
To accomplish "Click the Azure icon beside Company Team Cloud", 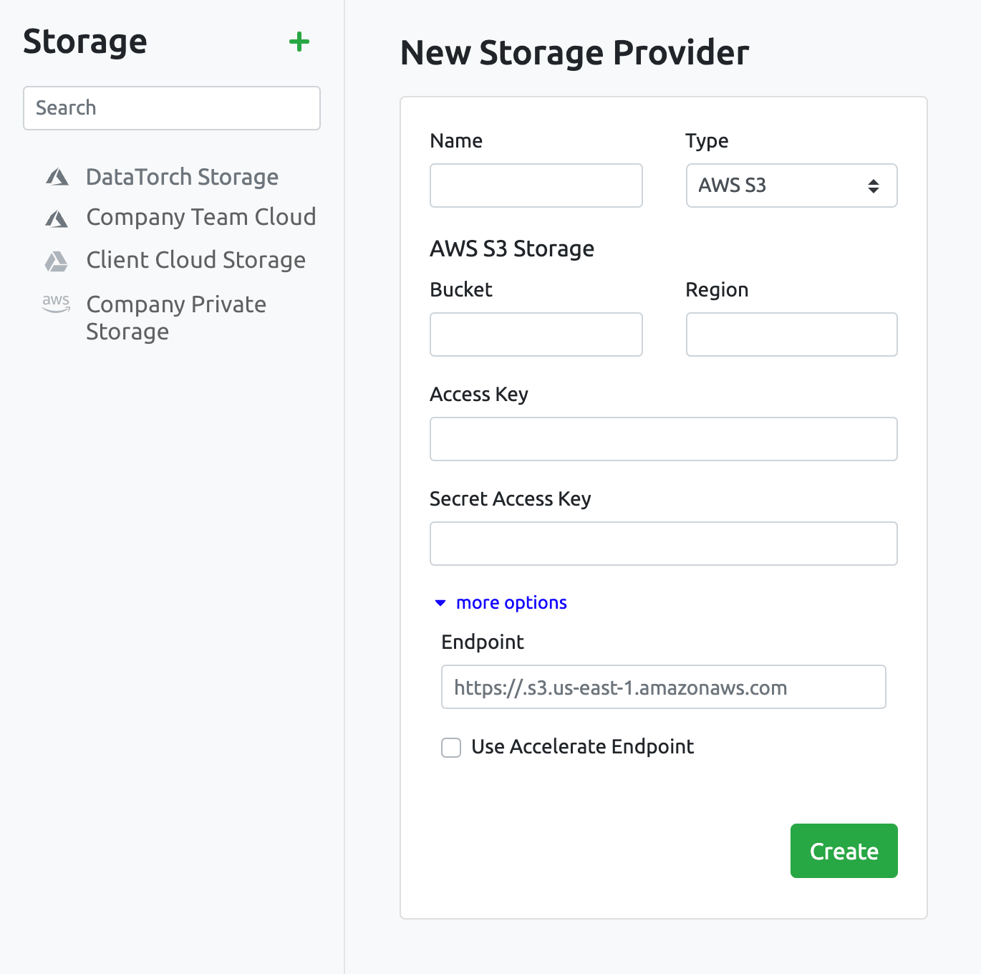I will (x=57, y=217).
